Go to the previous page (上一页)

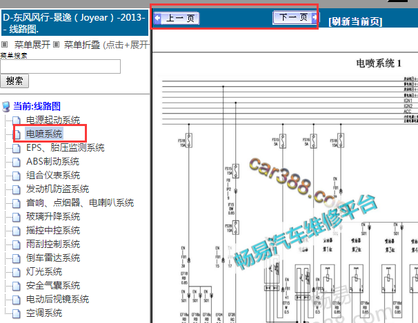pyautogui.click(x=177, y=19)
